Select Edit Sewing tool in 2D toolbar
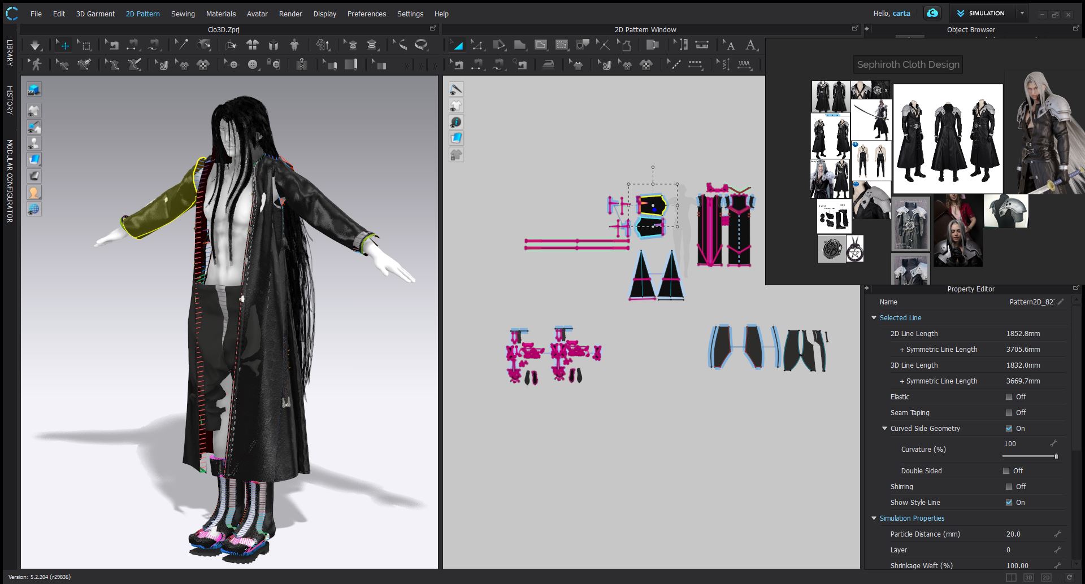The width and height of the screenshot is (1085, 584). (x=455, y=64)
